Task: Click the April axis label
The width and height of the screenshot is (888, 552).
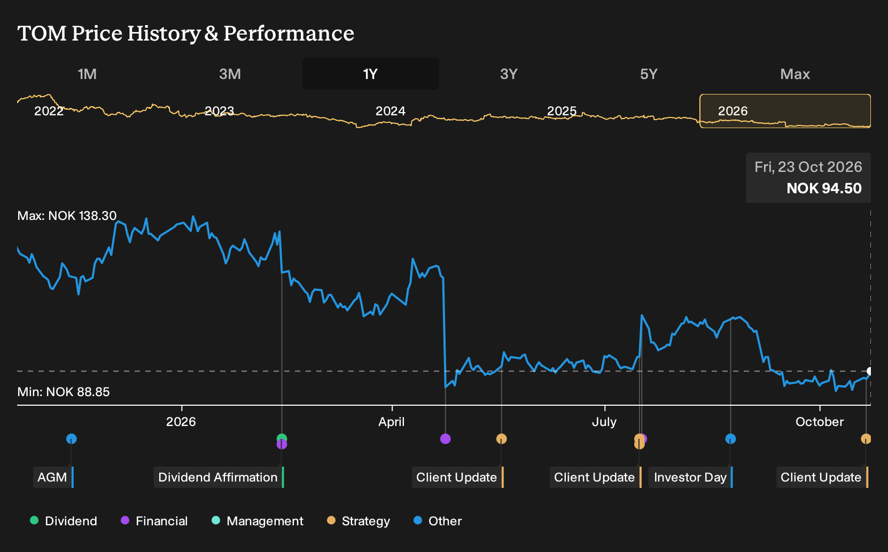Action: tap(392, 422)
